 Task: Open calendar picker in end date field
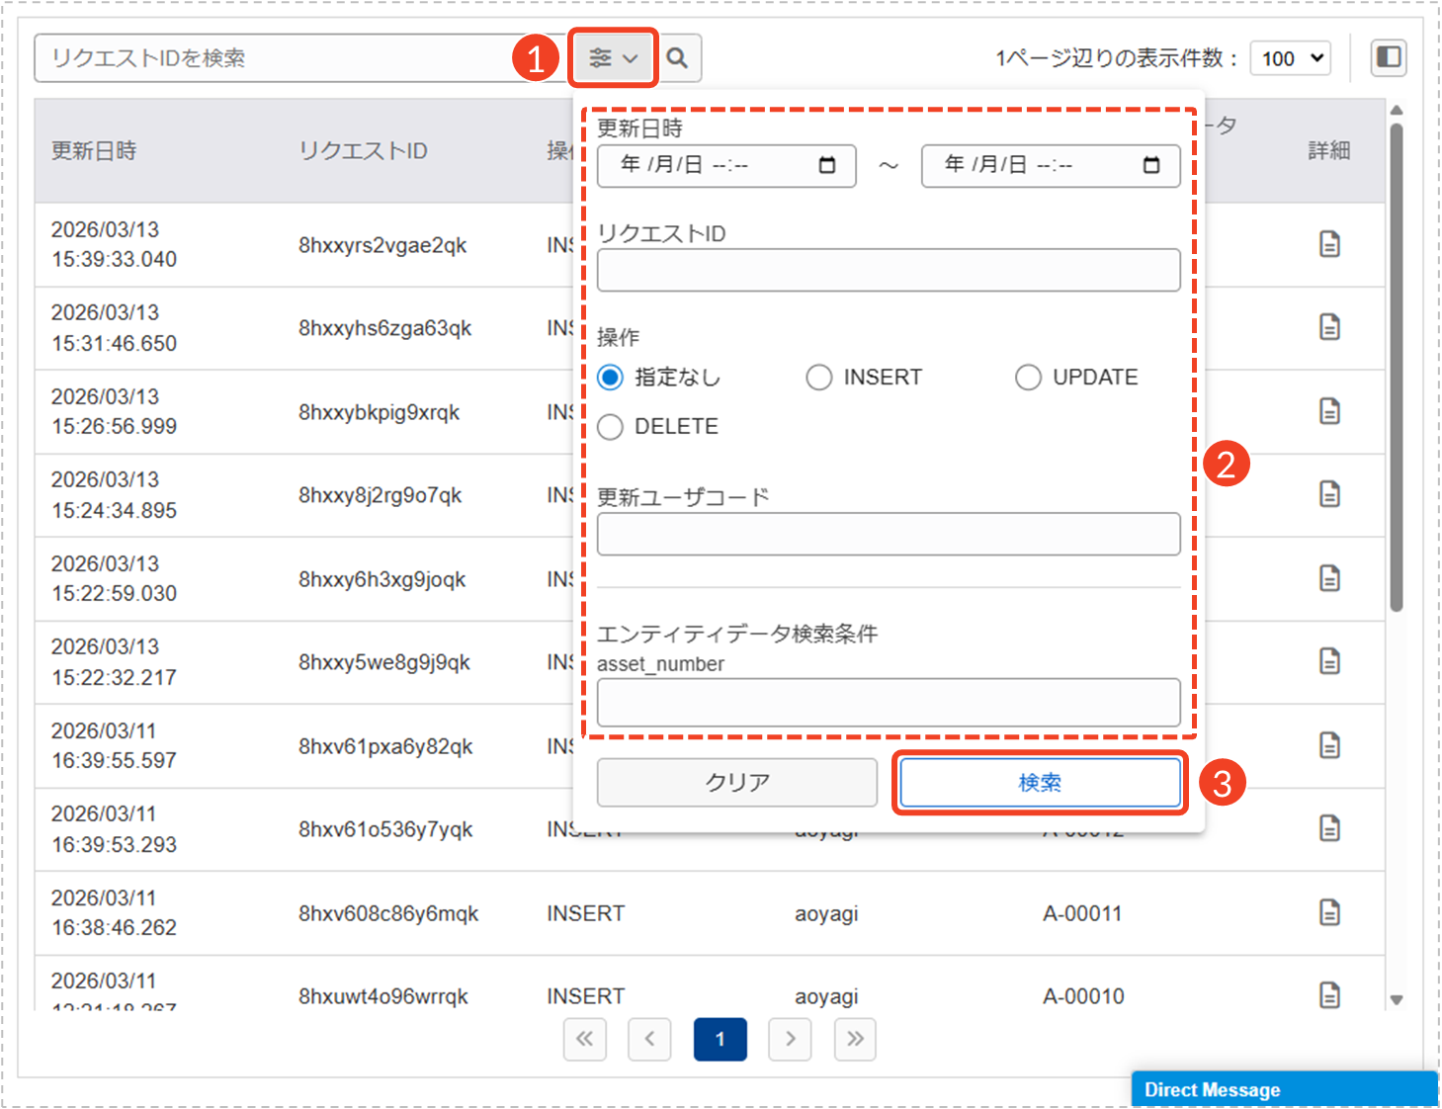point(1151,165)
